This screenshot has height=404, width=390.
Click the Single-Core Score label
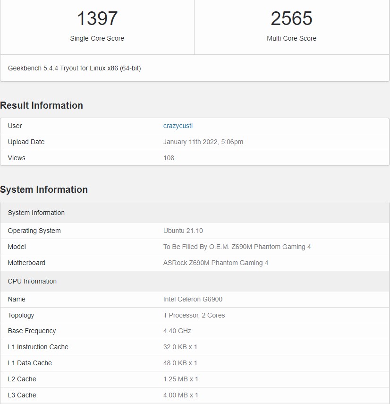[x=97, y=38]
